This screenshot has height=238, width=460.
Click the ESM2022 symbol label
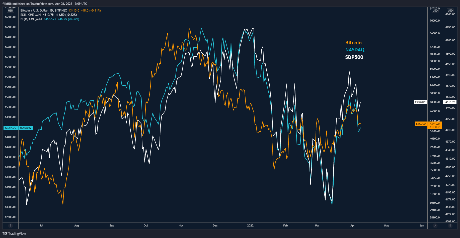pos(420,102)
